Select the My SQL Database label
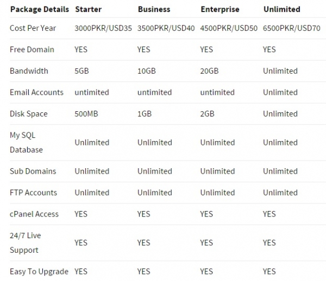This screenshot has height=281, width=326. [26, 143]
